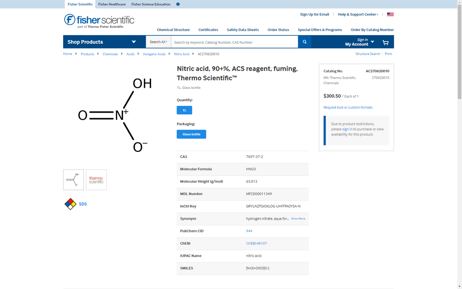Go to Chemicals breadcrumb
This screenshot has height=289, width=462.
click(x=110, y=54)
